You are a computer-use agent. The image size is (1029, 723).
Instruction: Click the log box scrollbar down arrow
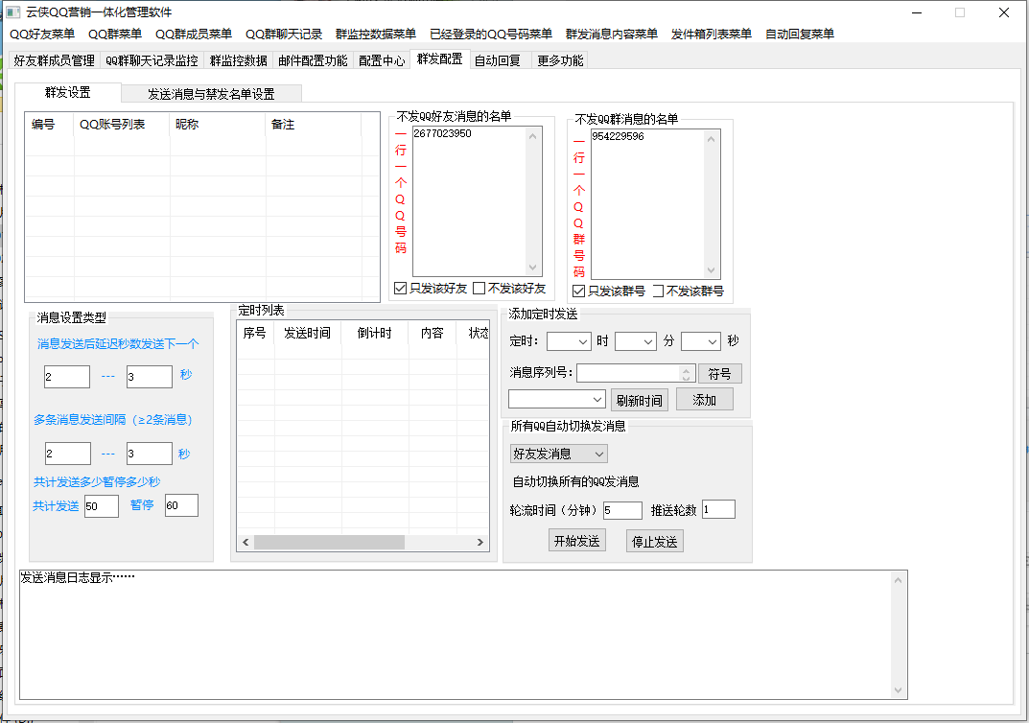click(898, 690)
